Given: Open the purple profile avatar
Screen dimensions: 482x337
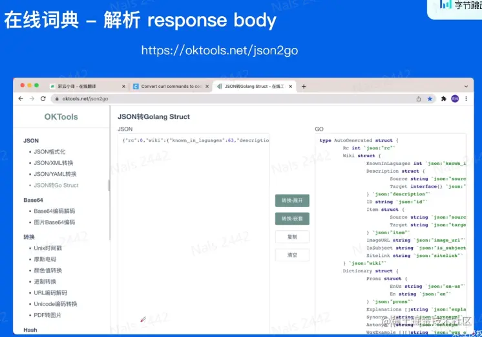Looking at the screenshot, I should [x=455, y=99].
